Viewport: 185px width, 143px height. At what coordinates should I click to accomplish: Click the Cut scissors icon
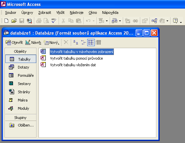[63, 21]
